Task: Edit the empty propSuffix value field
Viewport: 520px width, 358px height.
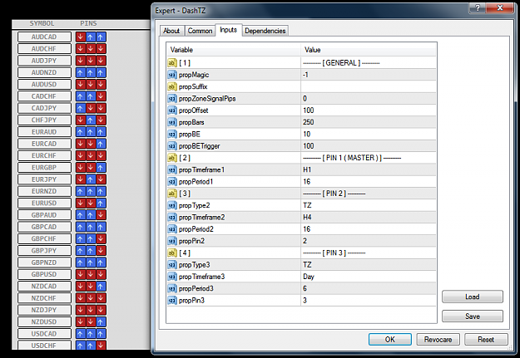Action: [369, 86]
